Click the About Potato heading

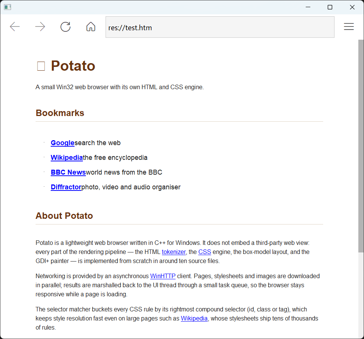coord(64,216)
